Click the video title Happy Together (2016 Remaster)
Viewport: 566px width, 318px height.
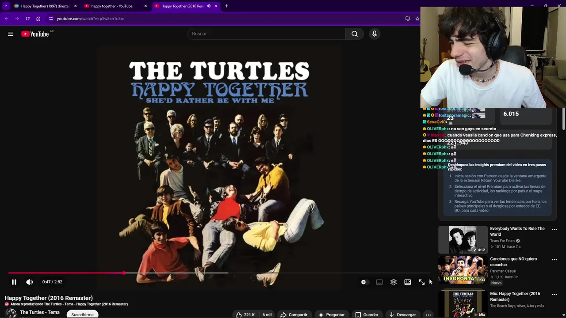tap(49, 298)
